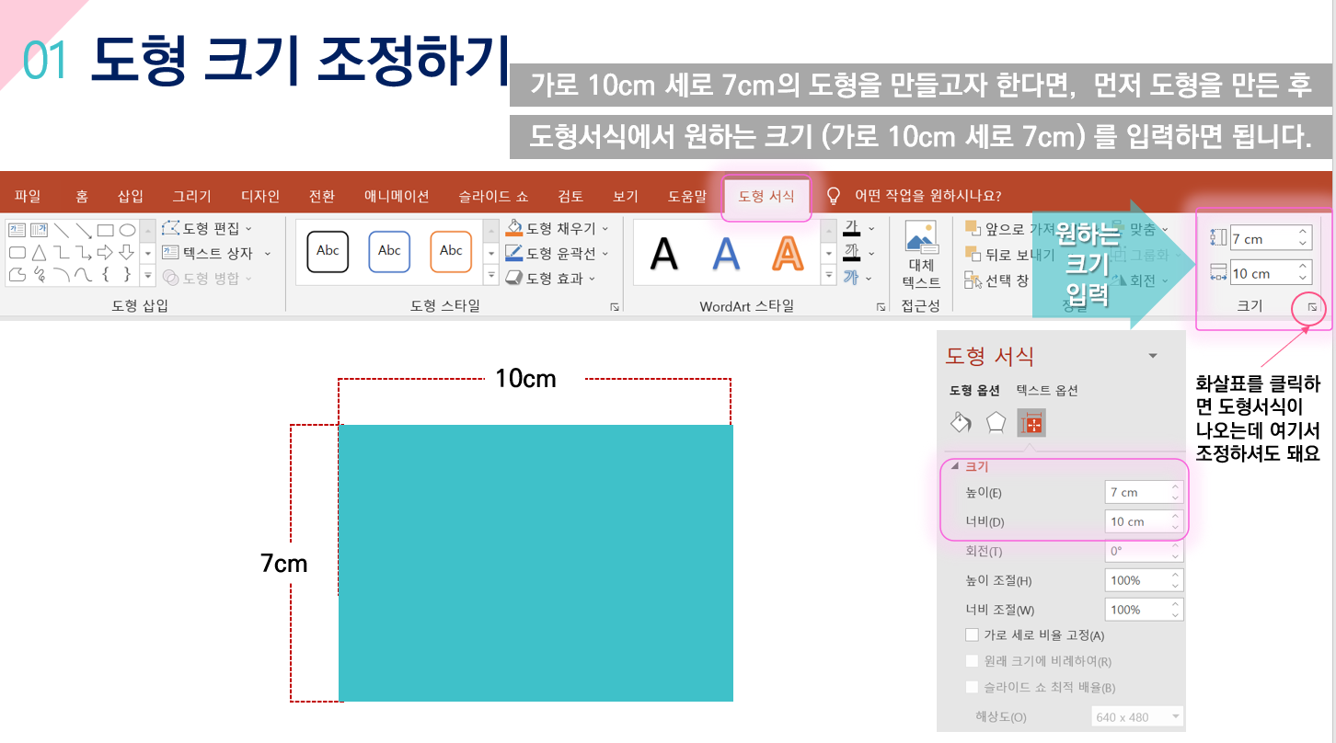1336x743 pixels.
Task: Click the lightbulb Tell Me icon
Action: pos(834,196)
